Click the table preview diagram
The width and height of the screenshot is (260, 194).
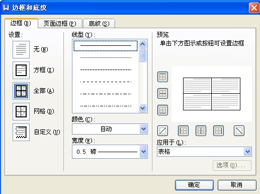[x=212, y=94]
